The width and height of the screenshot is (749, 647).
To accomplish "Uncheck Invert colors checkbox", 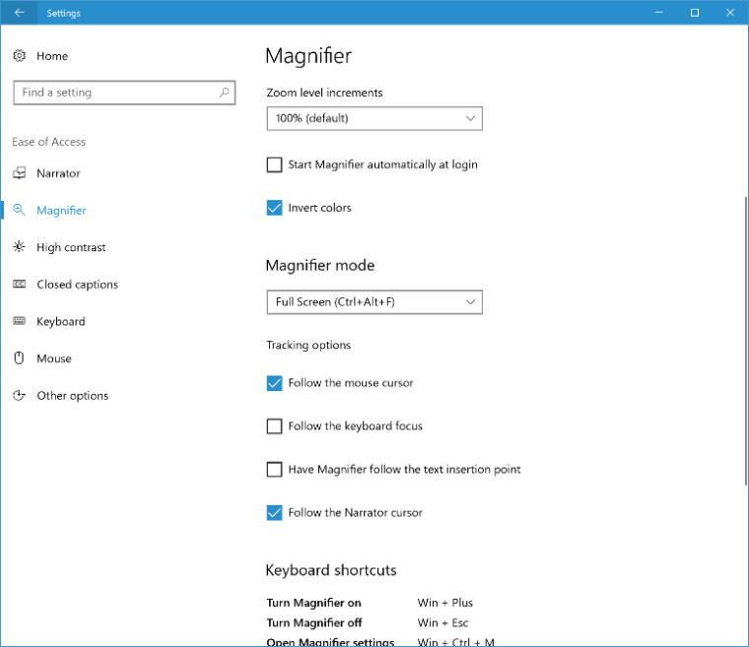I will coord(274,208).
